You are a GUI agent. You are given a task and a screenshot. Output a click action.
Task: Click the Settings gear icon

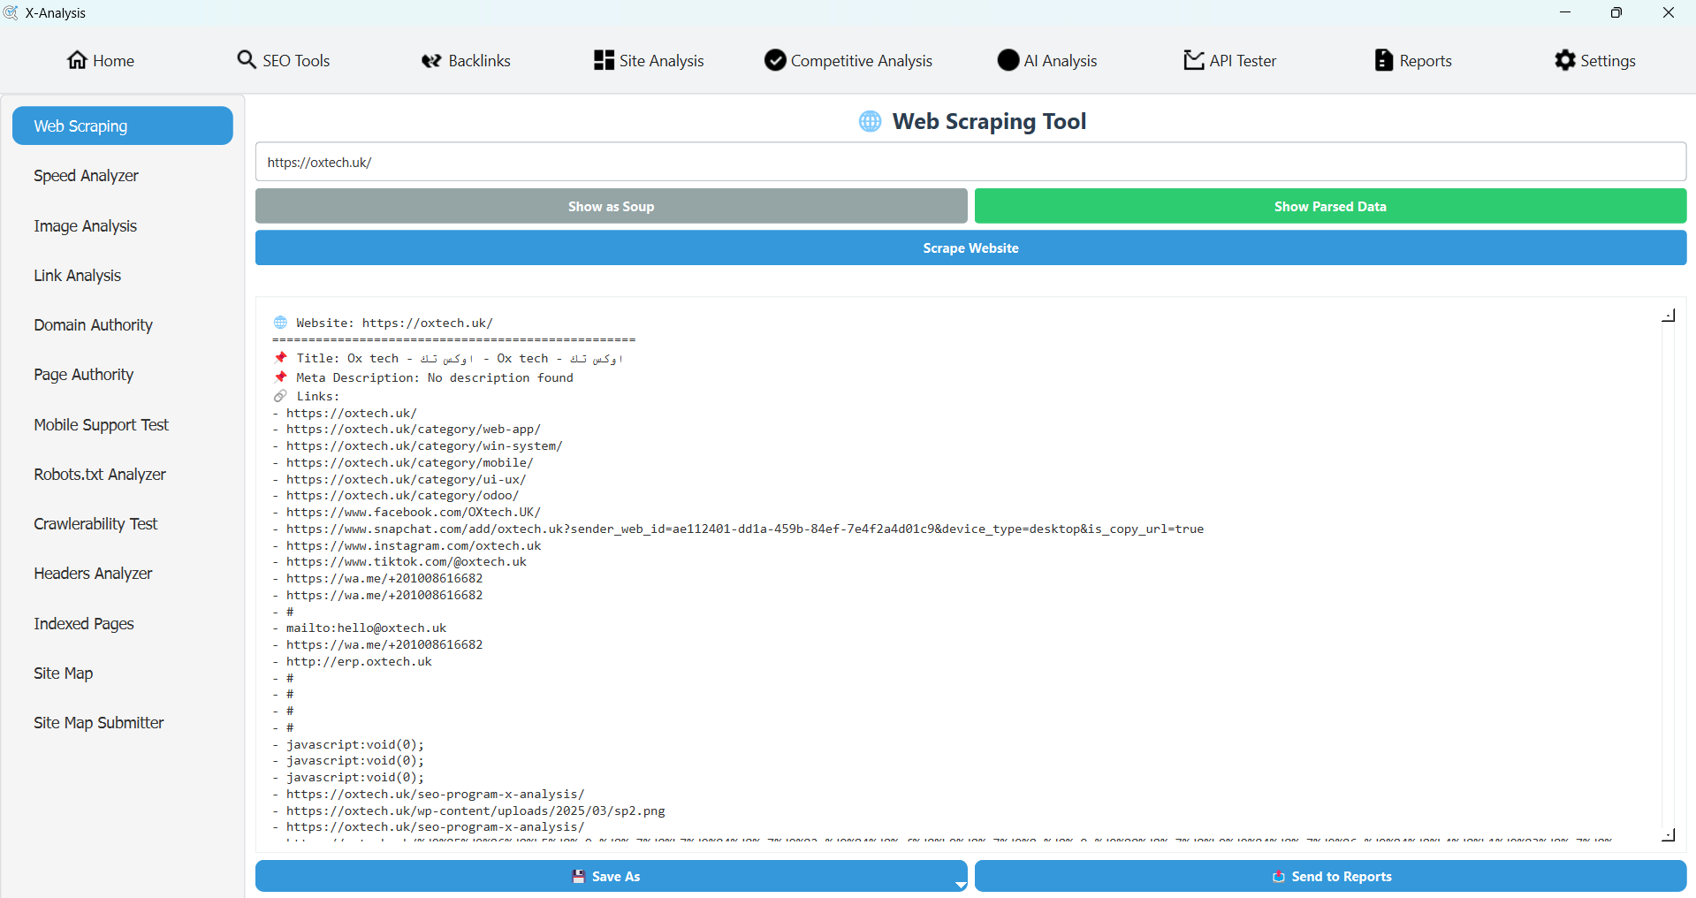[x=1565, y=59]
